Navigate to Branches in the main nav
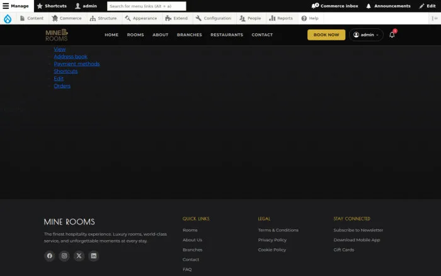The height and width of the screenshot is (276, 441). [x=189, y=35]
